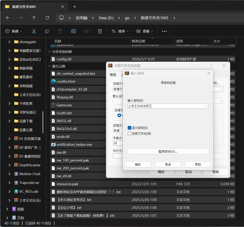Go back with the left arrow

pos(8,18)
